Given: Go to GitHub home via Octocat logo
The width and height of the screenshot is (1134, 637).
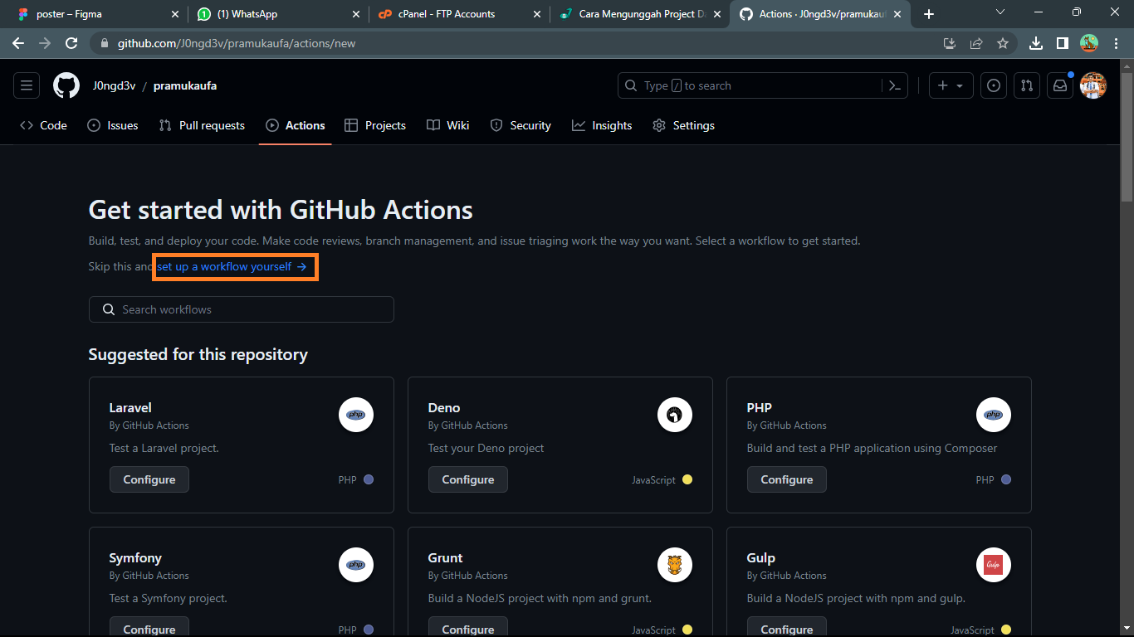Looking at the screenshot, I should click(66, 85).
